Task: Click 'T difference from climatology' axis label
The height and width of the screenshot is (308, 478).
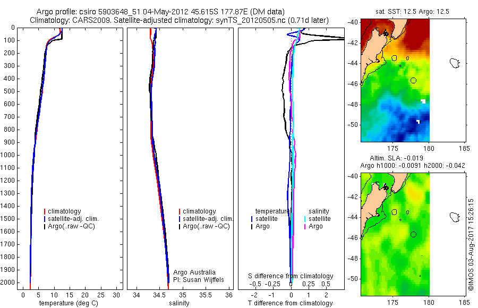Action: point(290,303)
